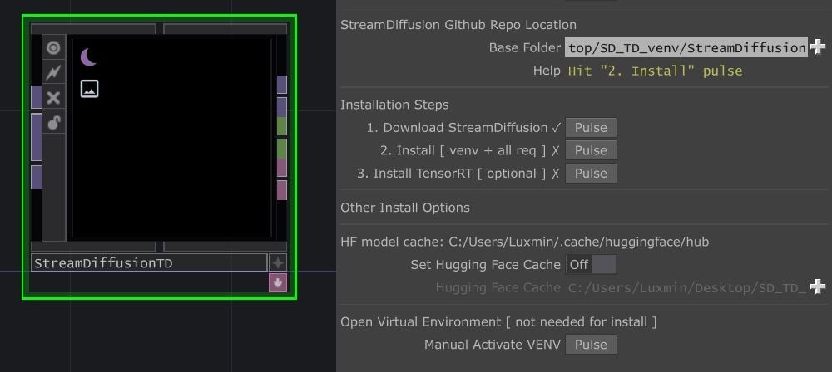Click the 'Installation Steps' section header
This screenshot has height=372, width=832.
tap(394, 105)
